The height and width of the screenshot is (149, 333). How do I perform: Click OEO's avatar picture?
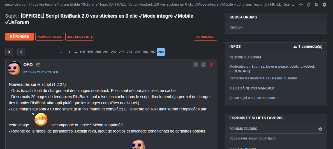pyautogui.click(x=14, y=68)
